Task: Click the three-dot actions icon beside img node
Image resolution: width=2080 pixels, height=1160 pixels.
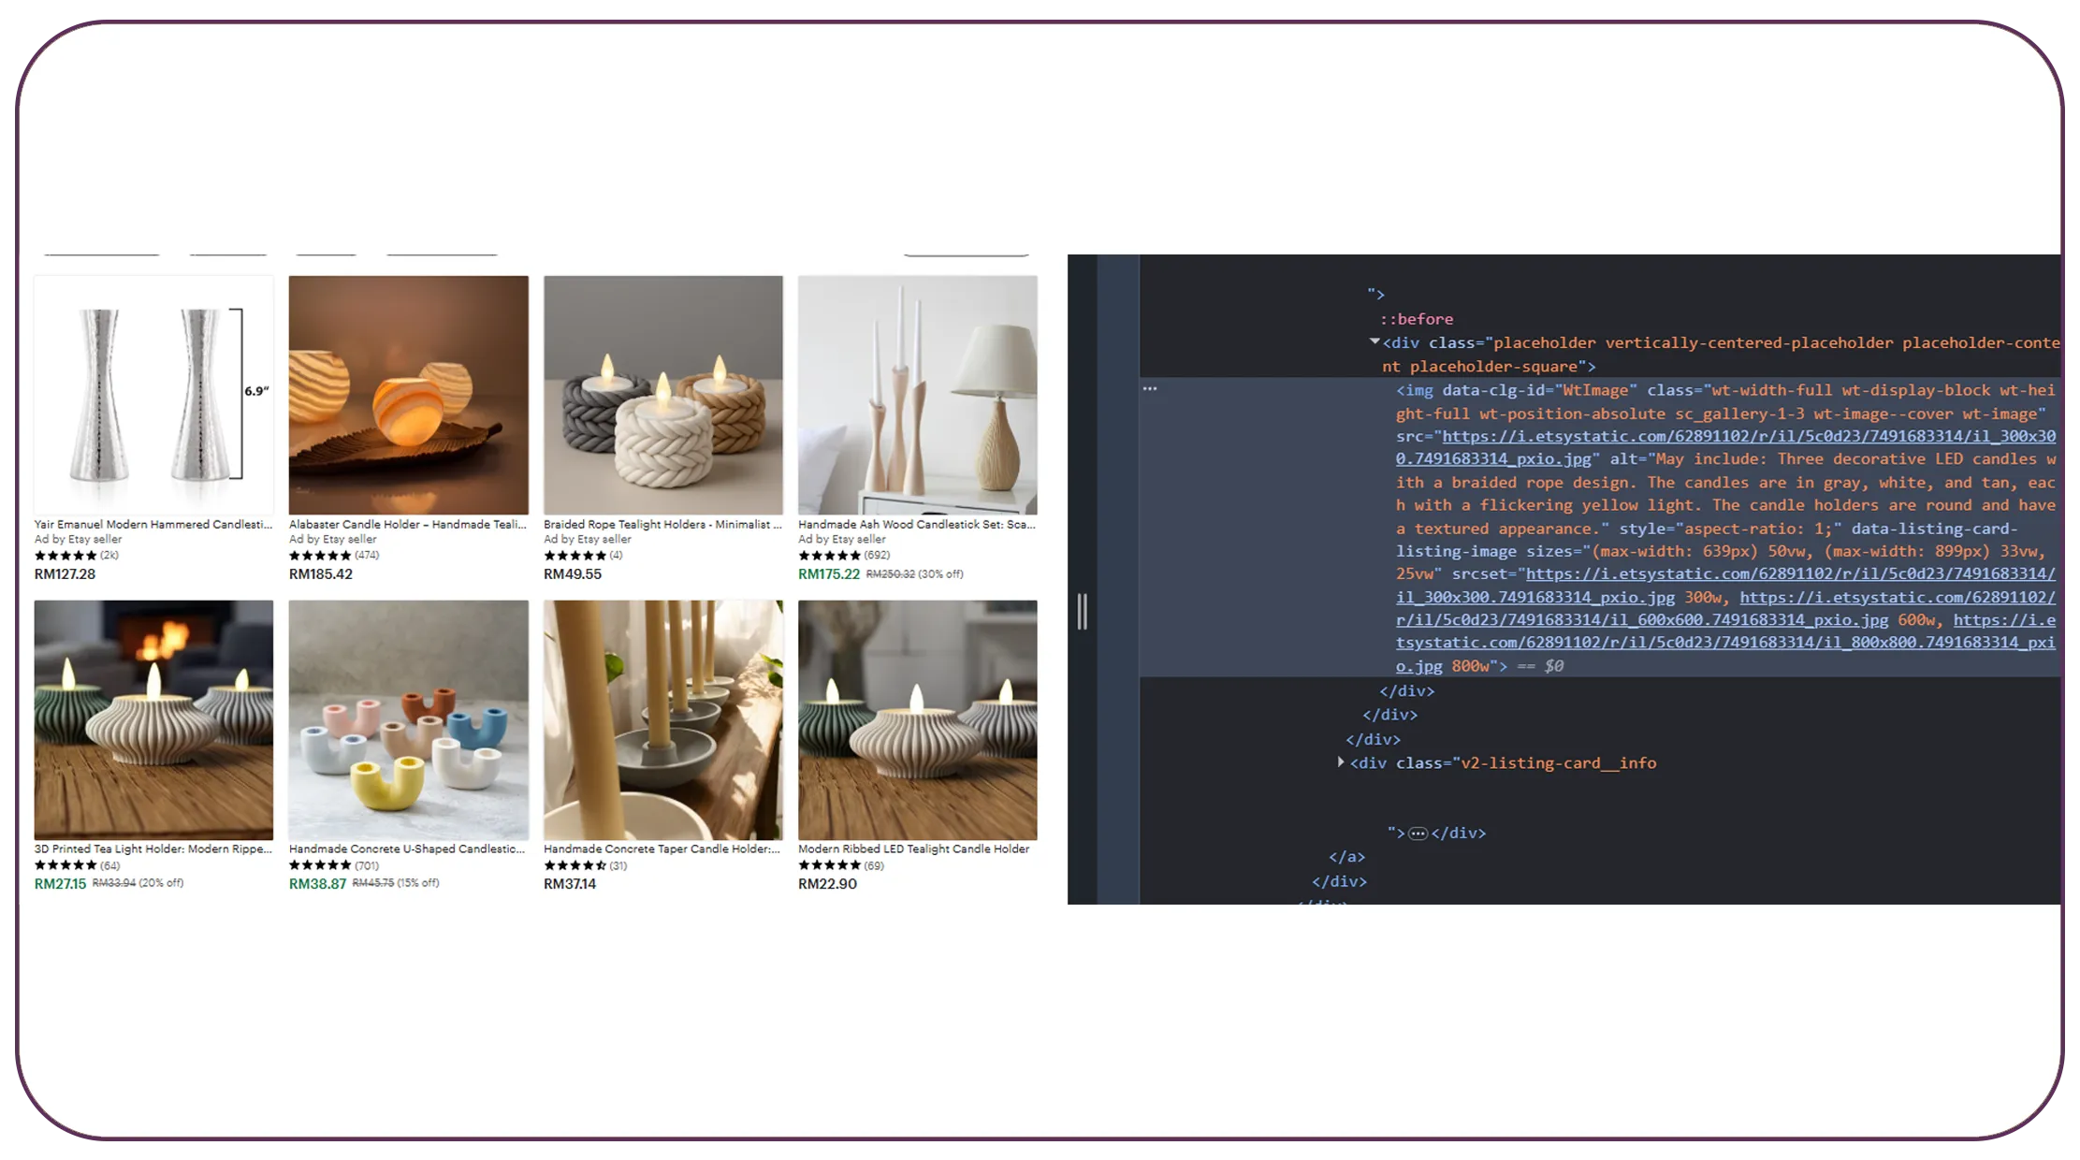Action: click(1150, 389)
